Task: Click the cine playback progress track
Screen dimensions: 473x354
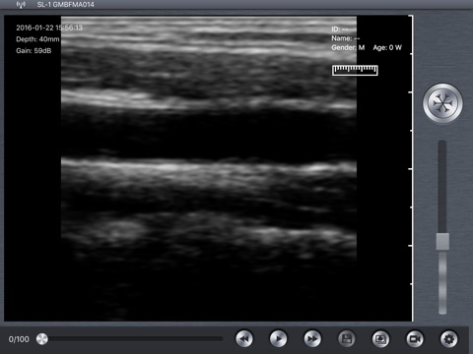Action: coord(133,339)
